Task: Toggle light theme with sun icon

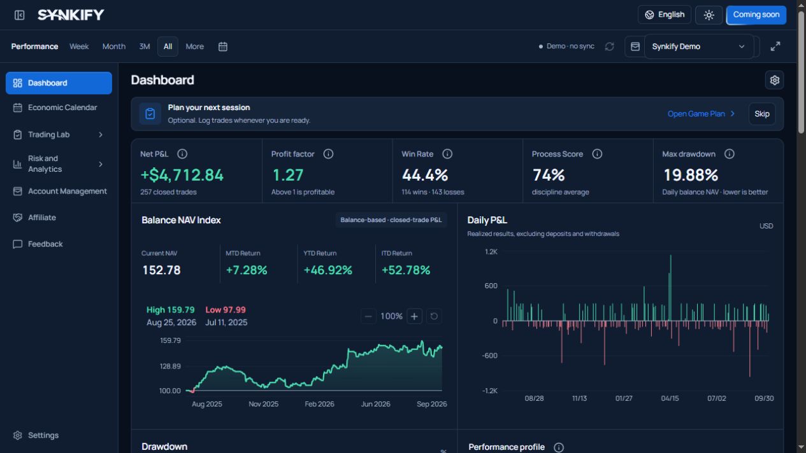Action: (709, 15)
